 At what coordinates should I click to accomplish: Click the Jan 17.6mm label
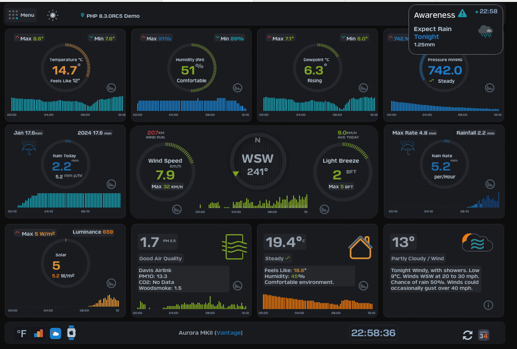[x=28, y=133]
